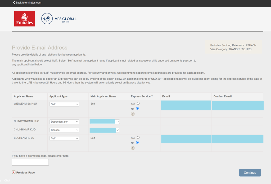This screenshot has width=271, height=184.
Task: Click the Previous Page arrow icon
Action: click(x=13, y=172)
